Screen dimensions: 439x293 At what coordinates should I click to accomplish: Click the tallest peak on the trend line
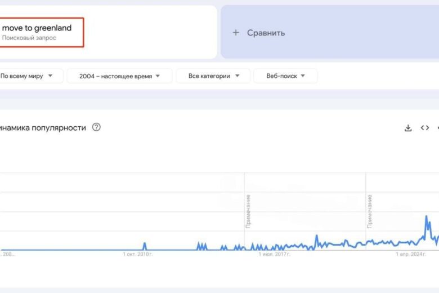(x=426, y=216)
